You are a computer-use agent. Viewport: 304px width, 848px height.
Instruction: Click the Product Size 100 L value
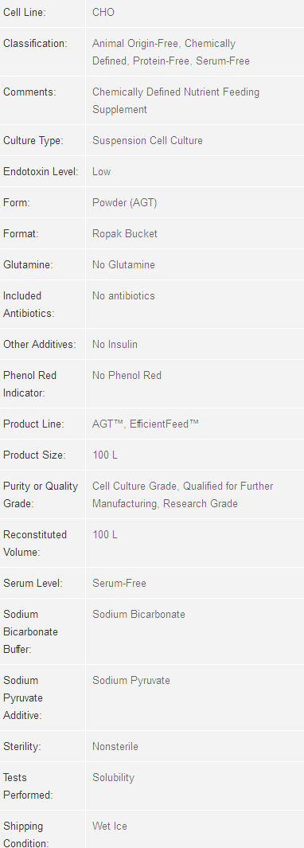coord(105,455)
